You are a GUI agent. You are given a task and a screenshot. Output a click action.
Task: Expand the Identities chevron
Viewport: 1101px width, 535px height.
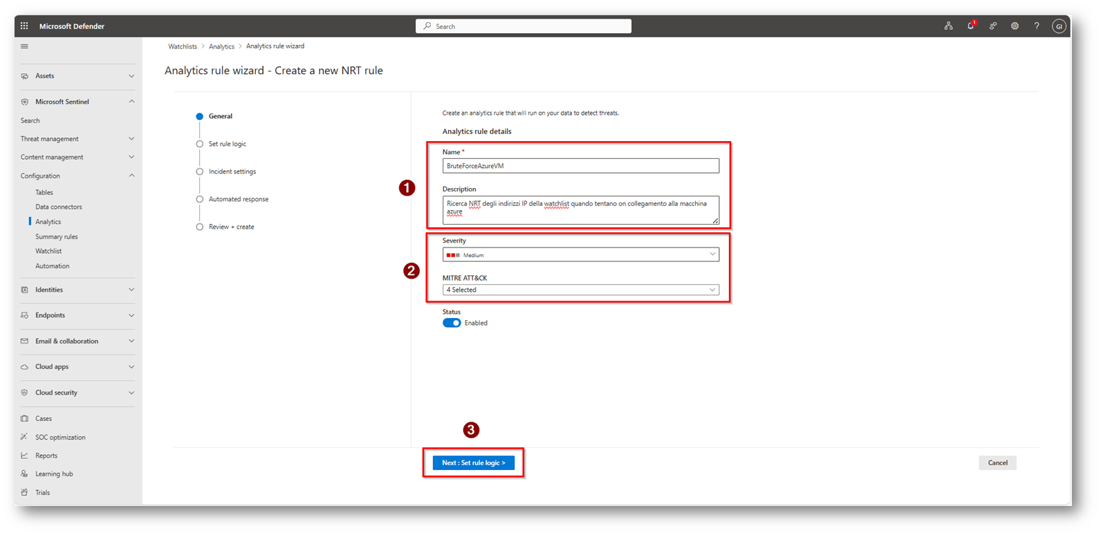click(x=131, y=290)
